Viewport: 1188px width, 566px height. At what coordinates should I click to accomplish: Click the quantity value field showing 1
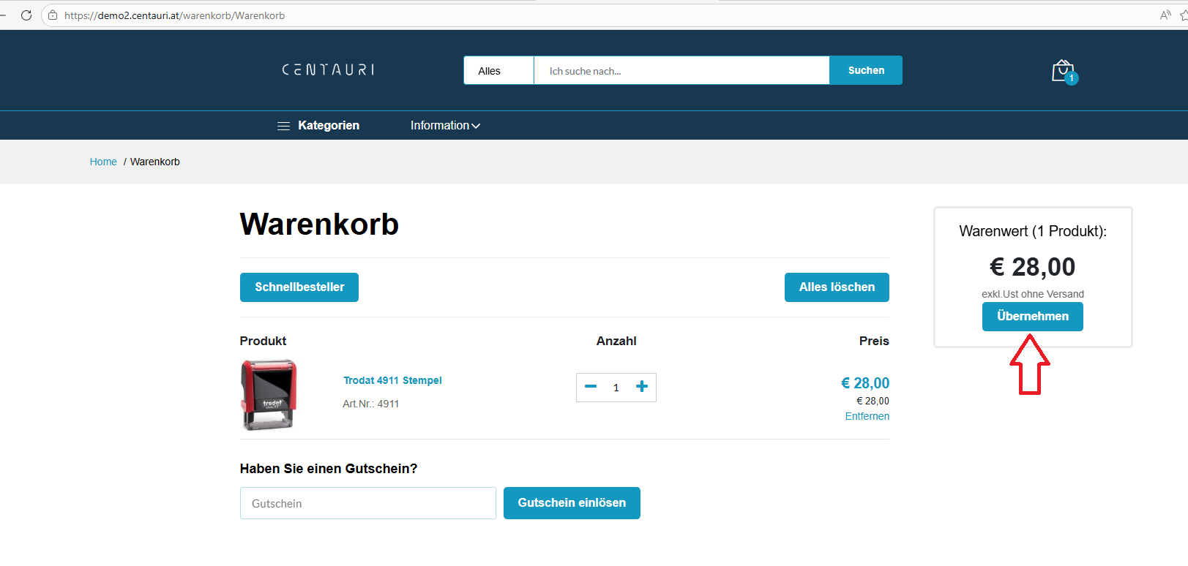coord(616,388)
